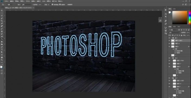The width and height of the screenshot is (191, 98).
Task: Switch to the Channels tab
Action: tap(174, 27)
